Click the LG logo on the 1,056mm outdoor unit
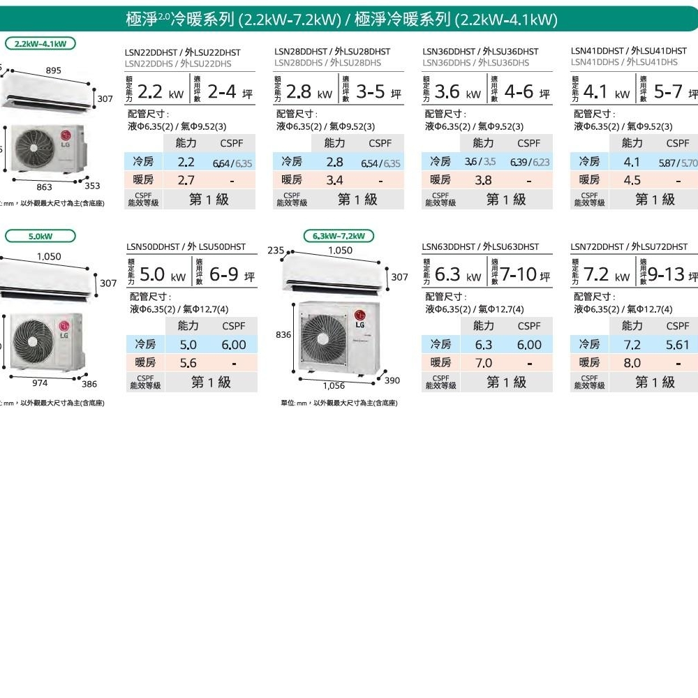This screenshot has width=698, height=698. tap(359, 318)
